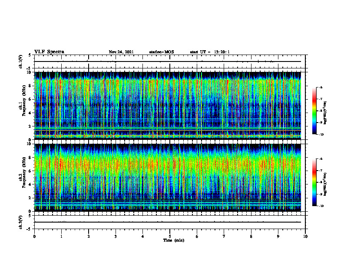Click the "5" tick on ch.1(V) axis
The image size is (344, 265).
click(x=30, y=55)
